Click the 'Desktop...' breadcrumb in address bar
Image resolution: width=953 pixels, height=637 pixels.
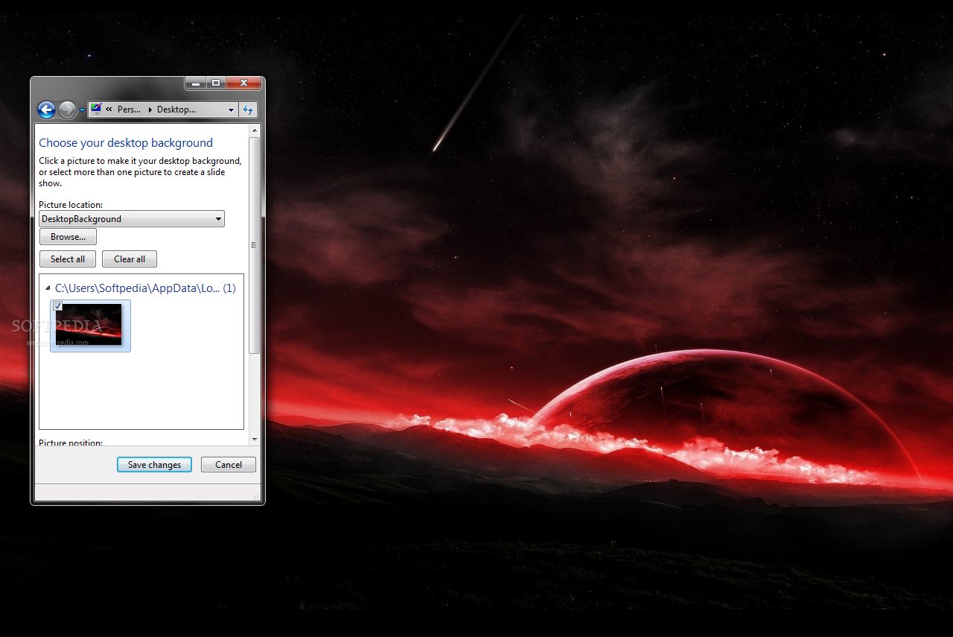[x=176, y=110]
